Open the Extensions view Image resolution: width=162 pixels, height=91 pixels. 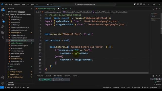(3, 32)
